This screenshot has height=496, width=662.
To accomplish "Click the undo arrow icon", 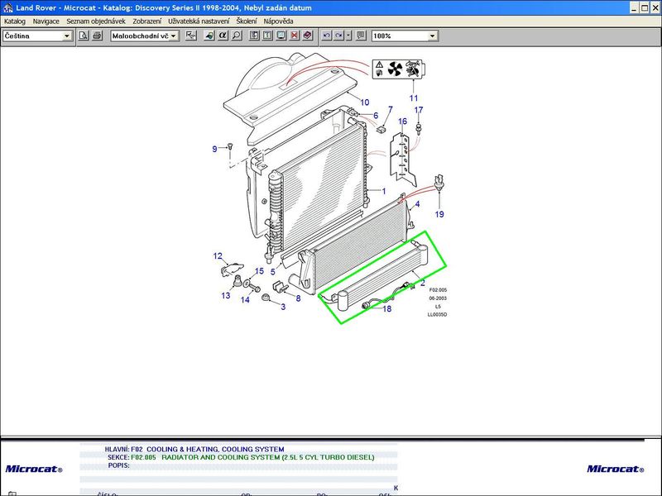I will click(327, 36).
